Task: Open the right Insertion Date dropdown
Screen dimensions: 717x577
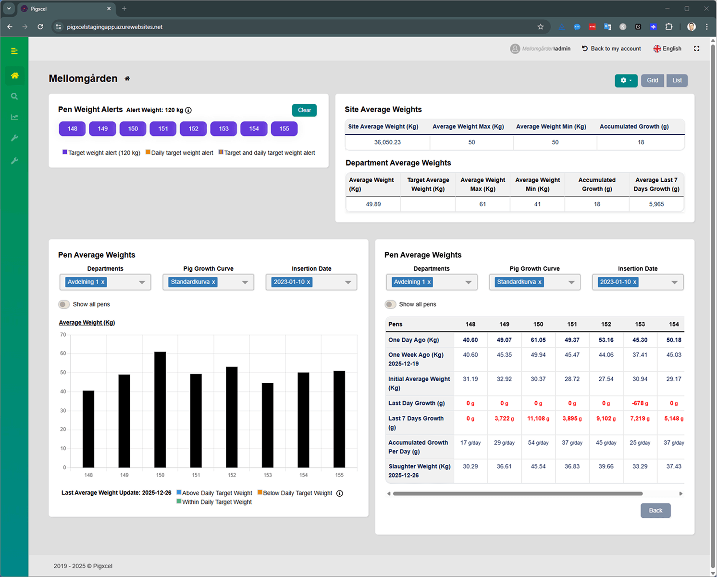Action: [674, 282]
